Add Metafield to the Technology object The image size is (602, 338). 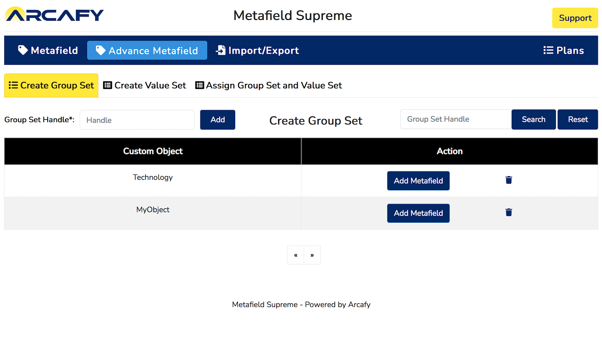point(418,181)
